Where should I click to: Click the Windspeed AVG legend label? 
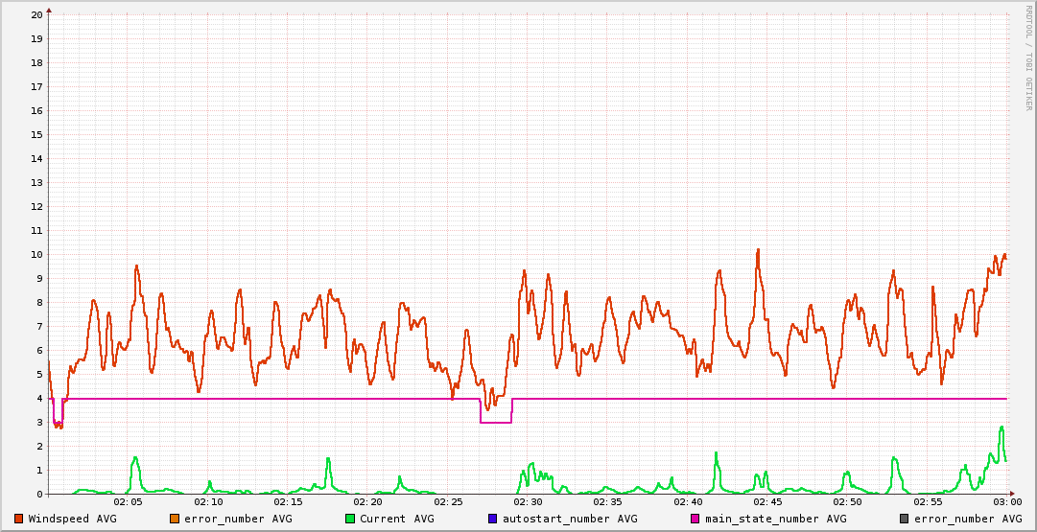coord(73,519)
